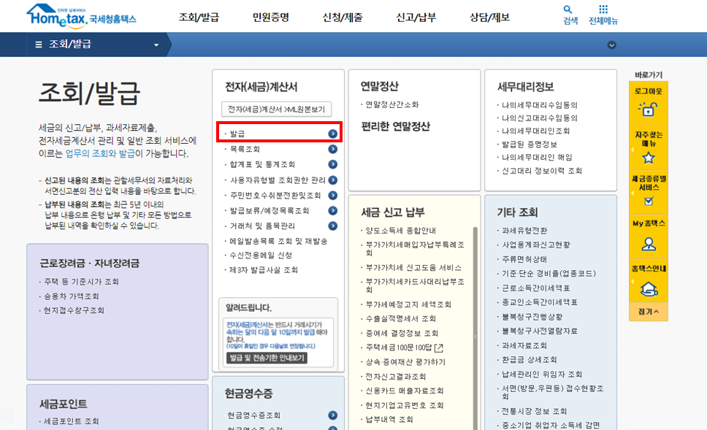
Task: Open the 전체메뉴 grid icon
Action: click(x=603, y=9)
